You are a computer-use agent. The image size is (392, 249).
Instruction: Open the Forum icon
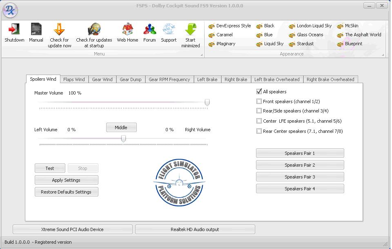(149, 29)
